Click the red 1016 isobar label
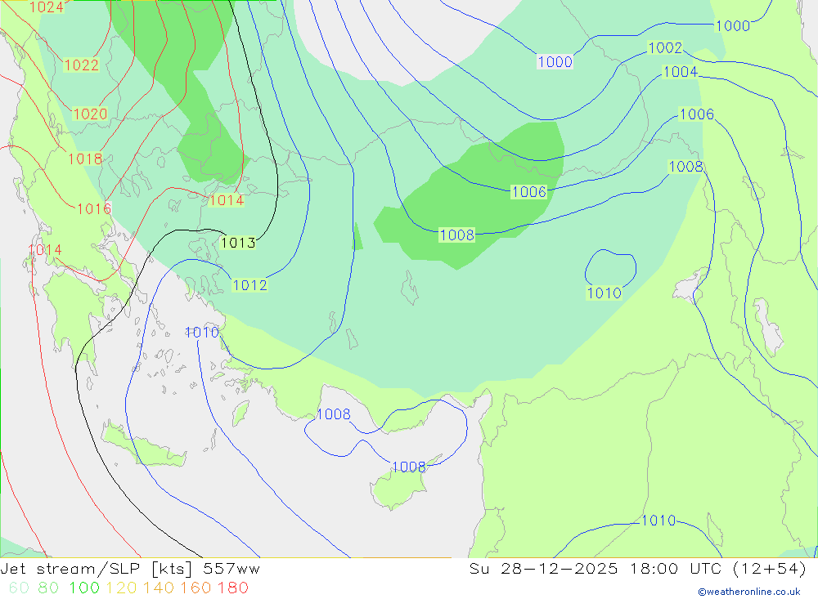The image size is (818, 599). pyautogui.click(x=94, y=209)
